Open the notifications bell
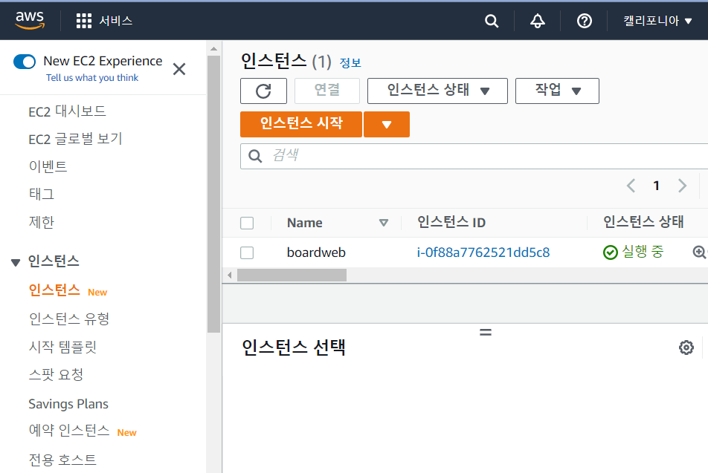The height and width of the screenshot is (473, 708). click(537, 20)
